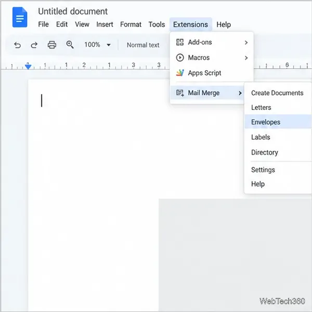This screenshot has height=312, width=312.
Task: Open the Tools menu
Action: 157,24
